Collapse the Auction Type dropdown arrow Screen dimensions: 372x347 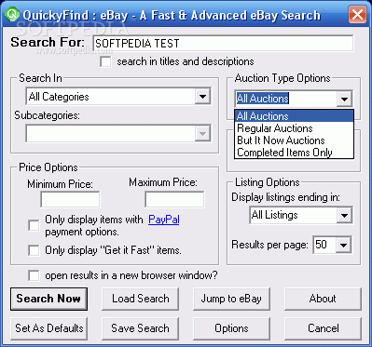tap(344, 100)
